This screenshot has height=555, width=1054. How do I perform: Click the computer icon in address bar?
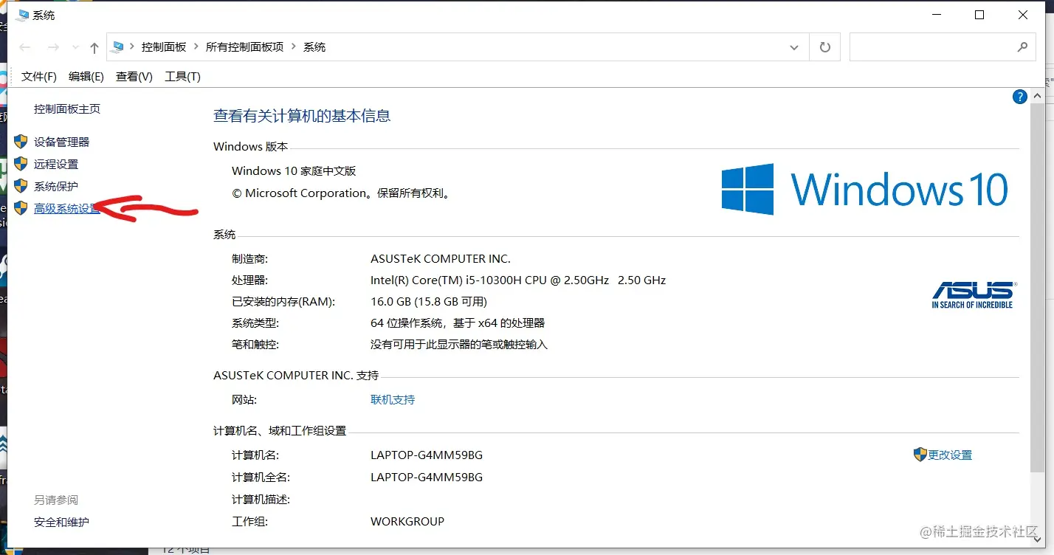(117, 47)
